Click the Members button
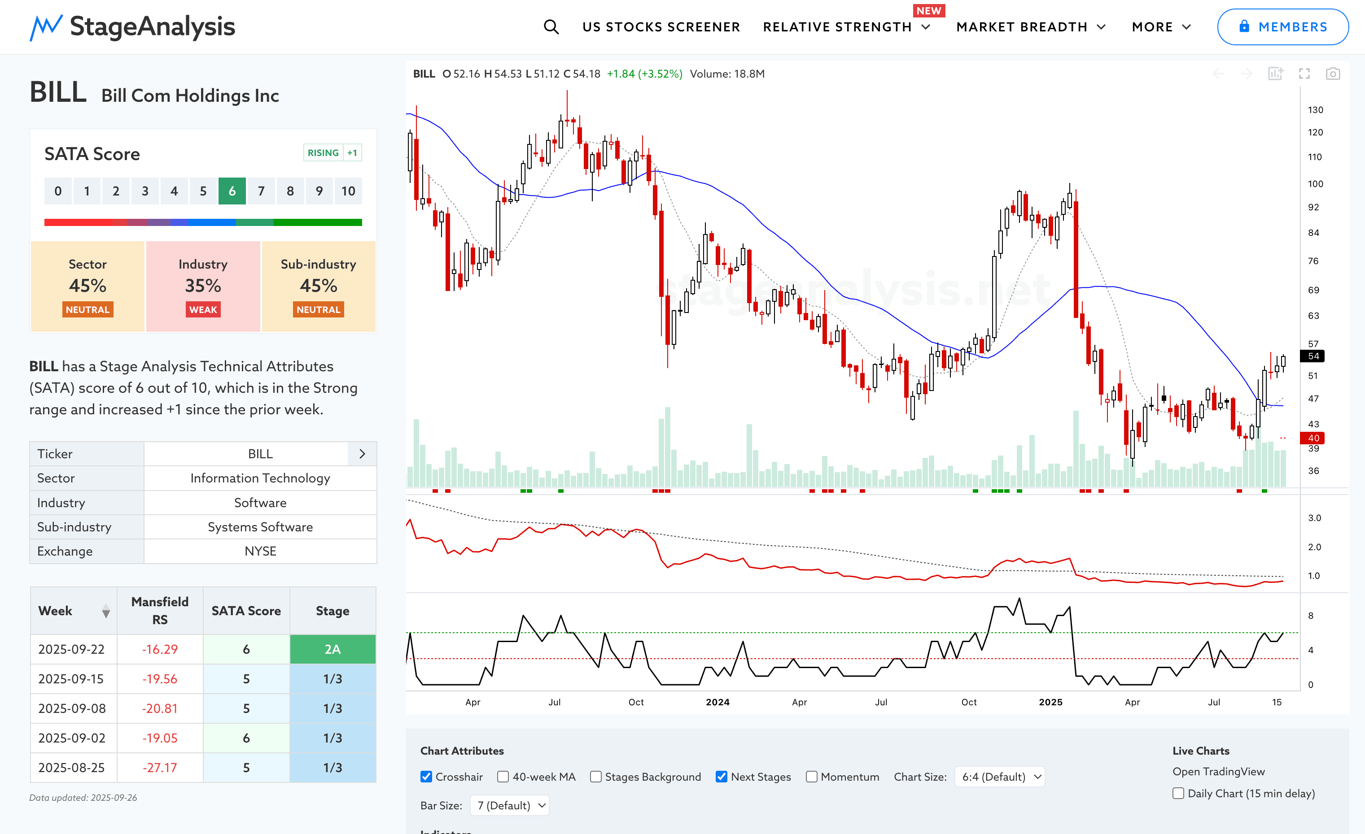This screenshot has width=1365, height=834. (x=1282, y=26)
